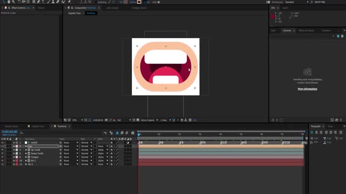Image resolution: width=346 pixels, height=194 pixels.
Task: Open the 1 View layout dropdown
Action: 165,120
